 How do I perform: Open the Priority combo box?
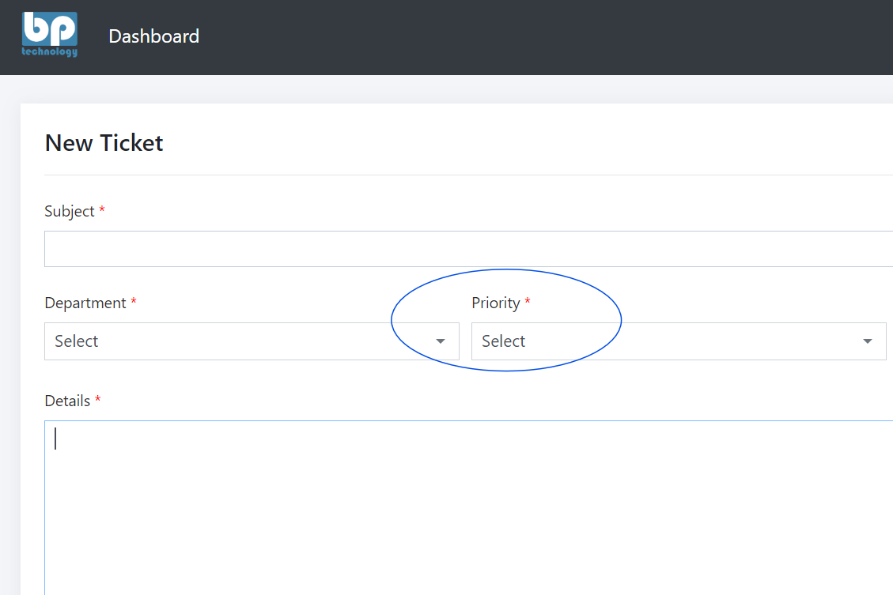coord(664,341)
